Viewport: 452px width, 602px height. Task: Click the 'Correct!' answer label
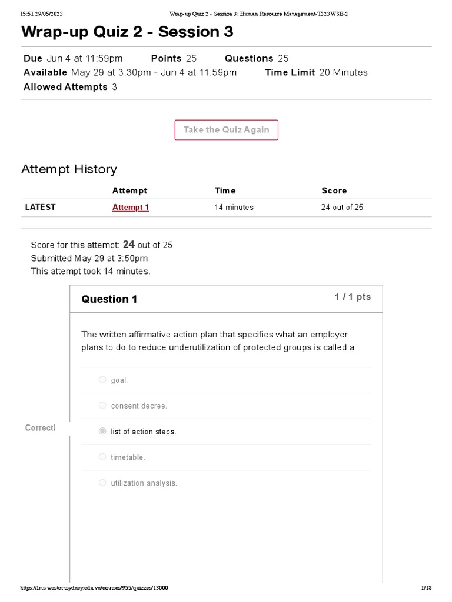[41, 428]
